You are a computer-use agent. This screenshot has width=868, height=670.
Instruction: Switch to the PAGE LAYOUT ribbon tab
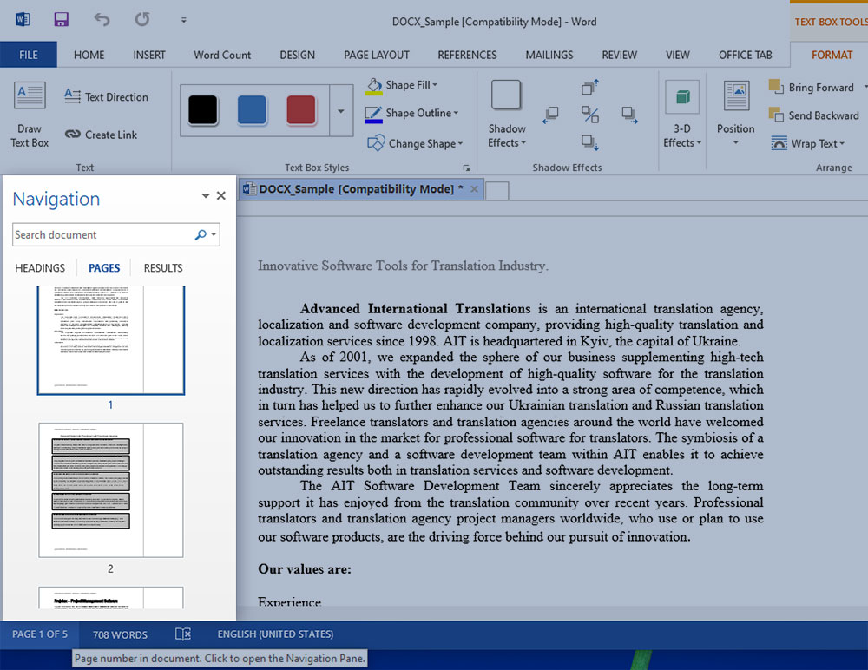[x=377, y=55]
